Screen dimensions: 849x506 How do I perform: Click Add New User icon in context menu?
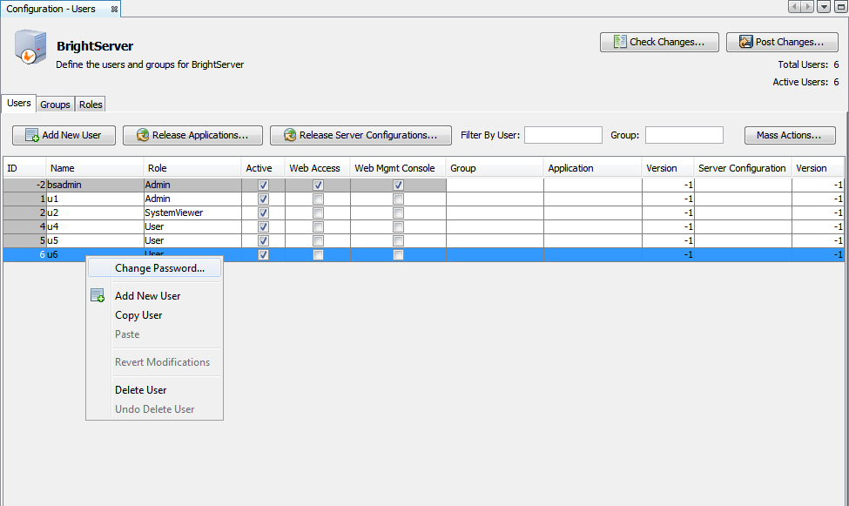[x=98, y=296]
